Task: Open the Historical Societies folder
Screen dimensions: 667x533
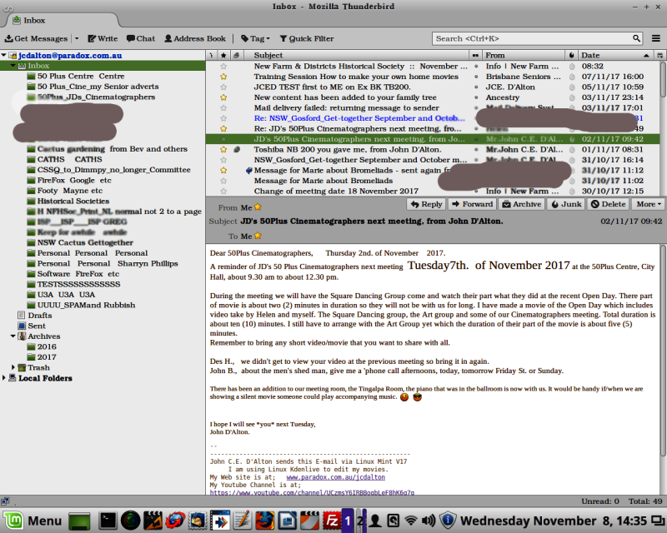Action: [x=68, y=201]
